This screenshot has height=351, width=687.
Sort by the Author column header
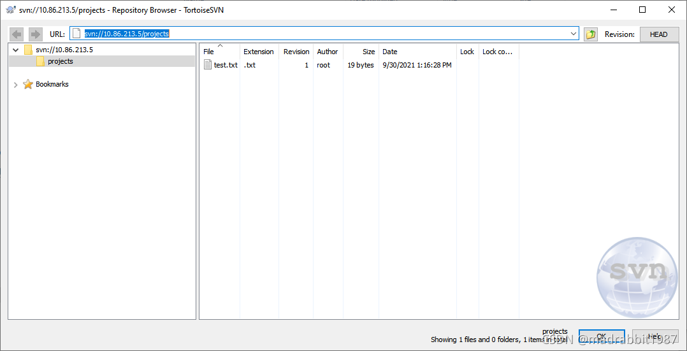pyautogui.click(x=328, y=52)
